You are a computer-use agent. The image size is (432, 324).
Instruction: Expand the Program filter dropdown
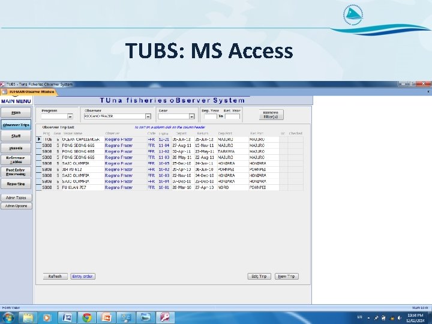(70, 116)
